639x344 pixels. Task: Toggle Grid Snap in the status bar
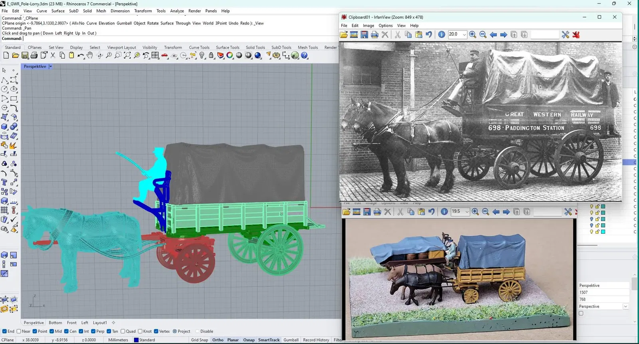(x=199, y=340)
